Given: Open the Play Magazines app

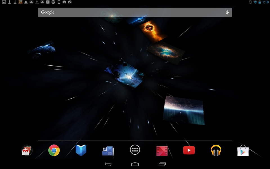Looking at the screenshot, I should click(x=108, y=151).
